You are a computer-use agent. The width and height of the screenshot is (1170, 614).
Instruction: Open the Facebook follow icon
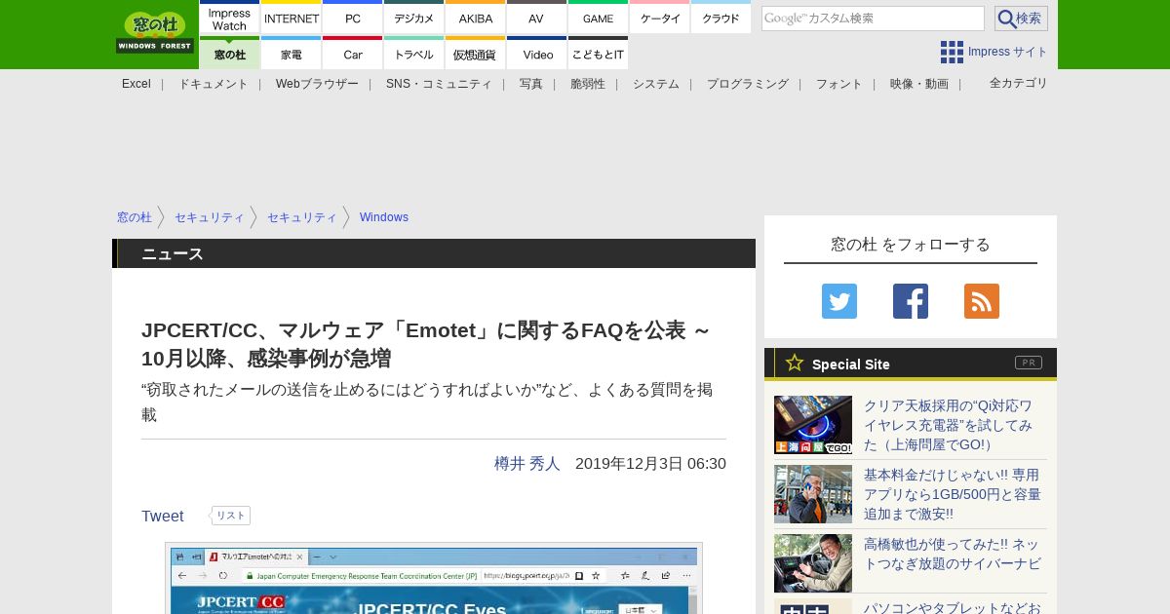[911, 301]
